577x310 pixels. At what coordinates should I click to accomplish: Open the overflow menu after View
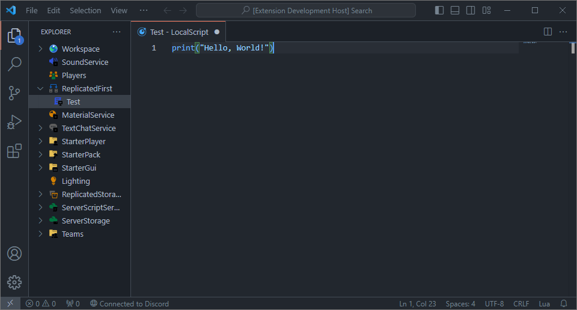[x=144, y=10]
